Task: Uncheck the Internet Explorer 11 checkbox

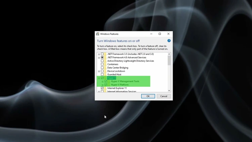Action: pyautogui.click(x=102, y=88)
